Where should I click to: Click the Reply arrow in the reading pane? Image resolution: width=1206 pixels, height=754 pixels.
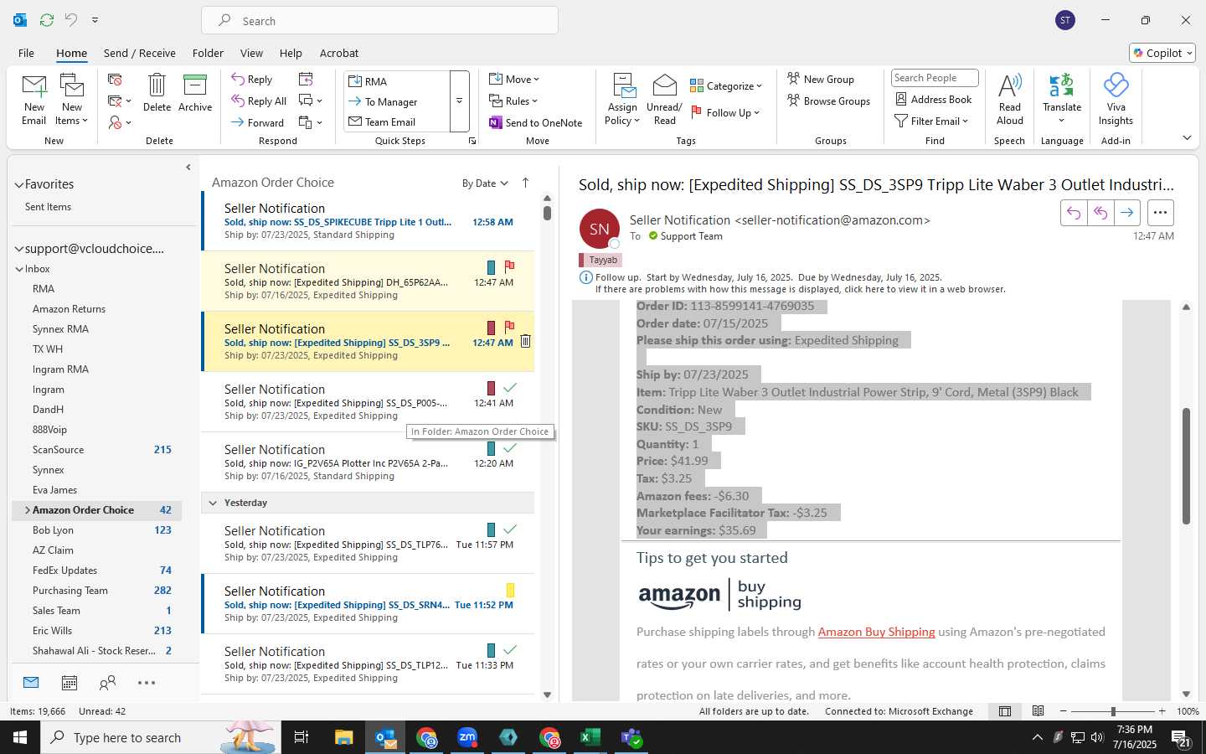tap(1073, 213)
